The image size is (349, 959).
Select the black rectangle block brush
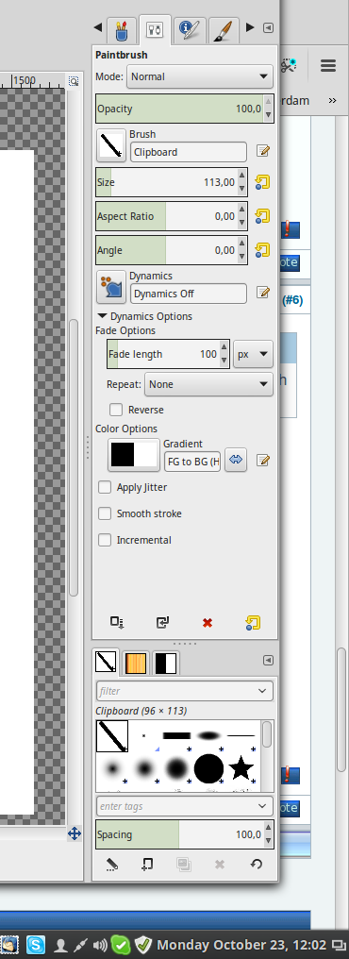click(x=176, y=735)
